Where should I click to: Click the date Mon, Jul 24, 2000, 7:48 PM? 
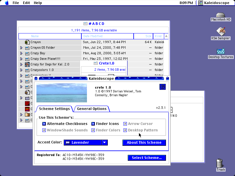pos(104,48)
